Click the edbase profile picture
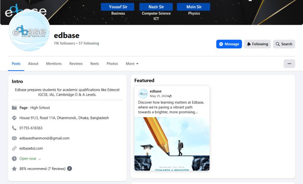 [29, 31]
